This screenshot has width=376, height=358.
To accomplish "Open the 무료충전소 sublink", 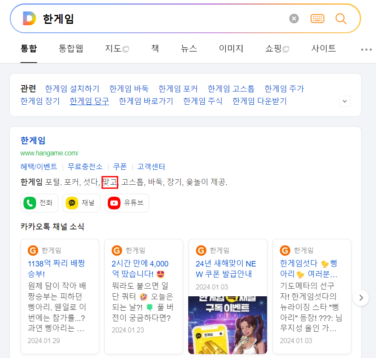I will pyautogui.click(x=85, y=166).
